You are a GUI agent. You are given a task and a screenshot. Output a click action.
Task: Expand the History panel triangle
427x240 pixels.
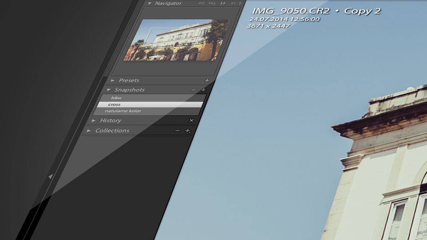click(94, 120)
